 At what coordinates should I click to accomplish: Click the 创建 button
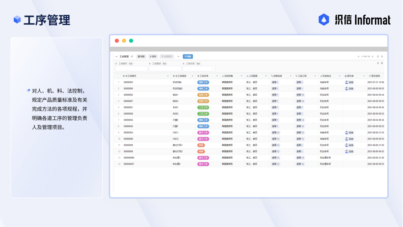[x=141, y=56]
